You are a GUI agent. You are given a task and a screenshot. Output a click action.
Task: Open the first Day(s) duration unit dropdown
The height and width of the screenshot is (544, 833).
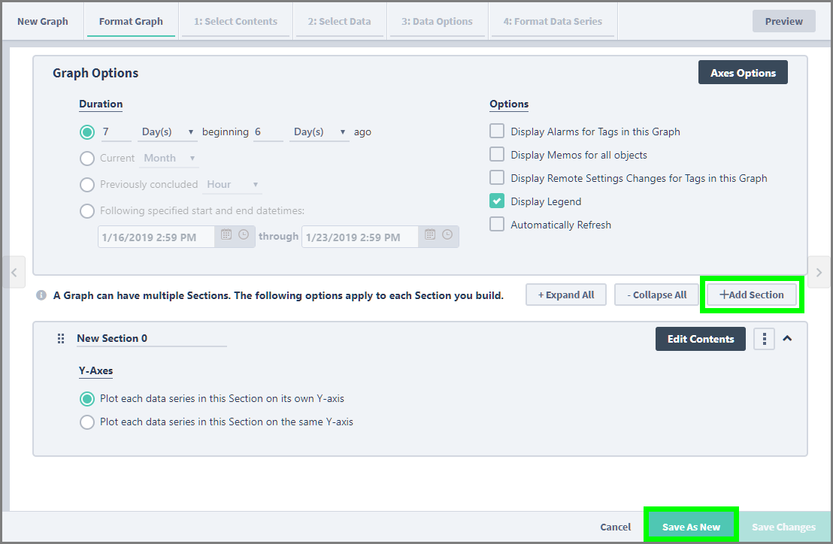pyautogui.click(x=168, y=131)
